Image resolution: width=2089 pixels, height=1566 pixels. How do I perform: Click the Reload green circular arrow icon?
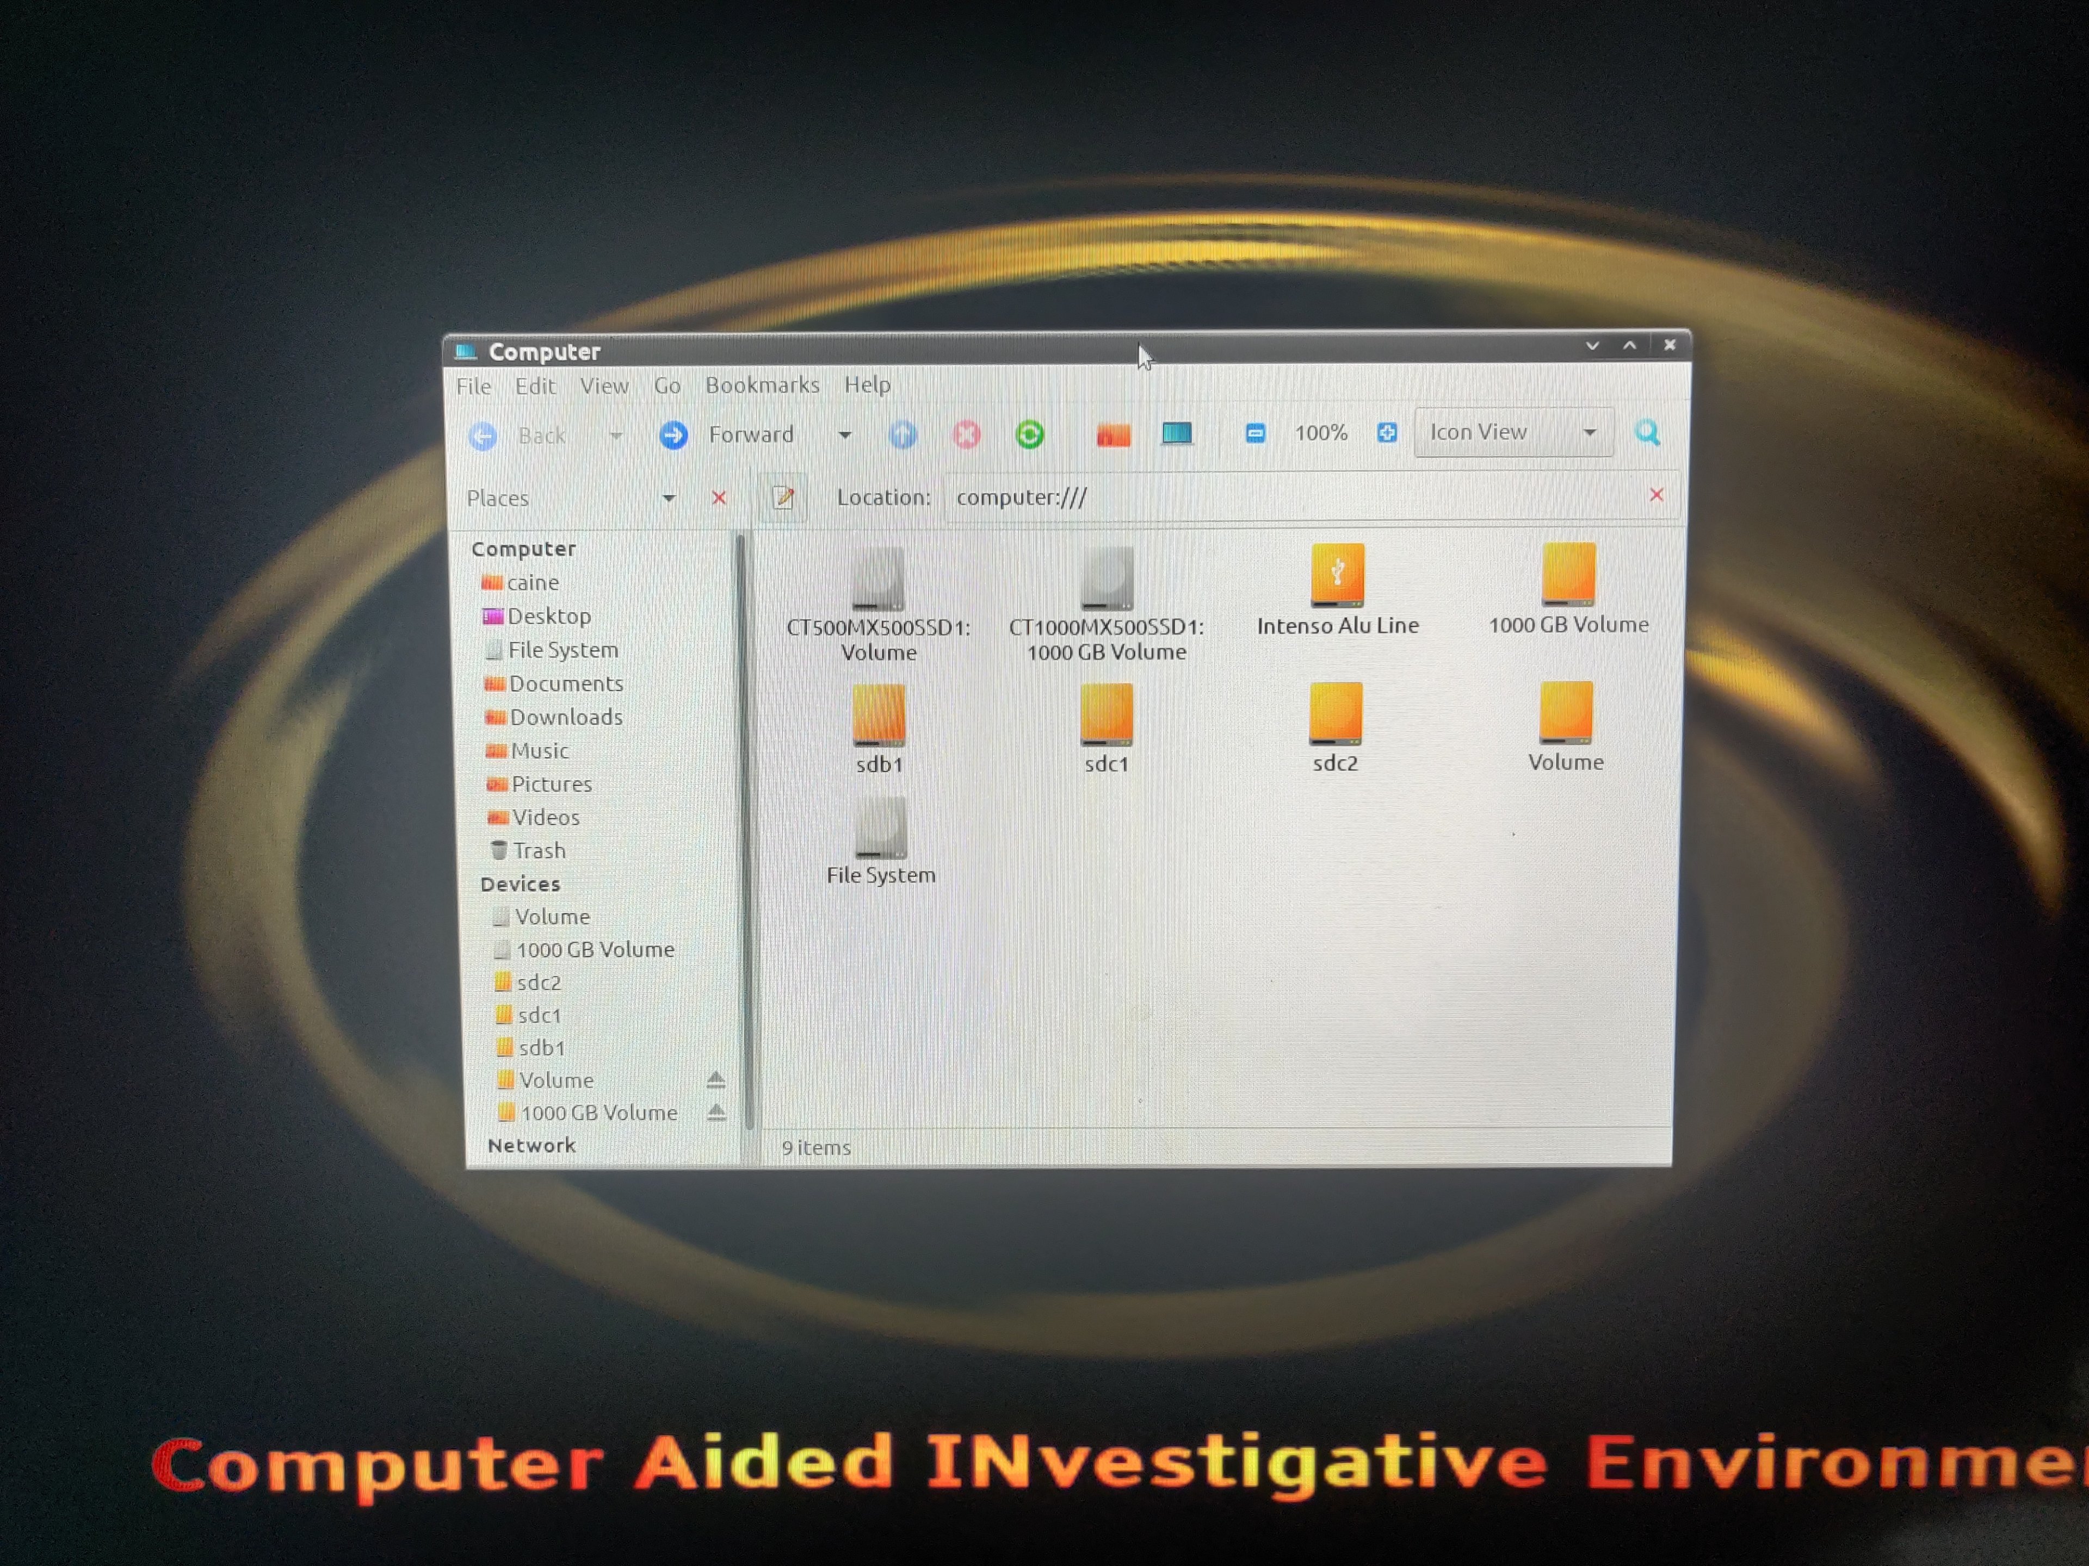point(1029,434)
